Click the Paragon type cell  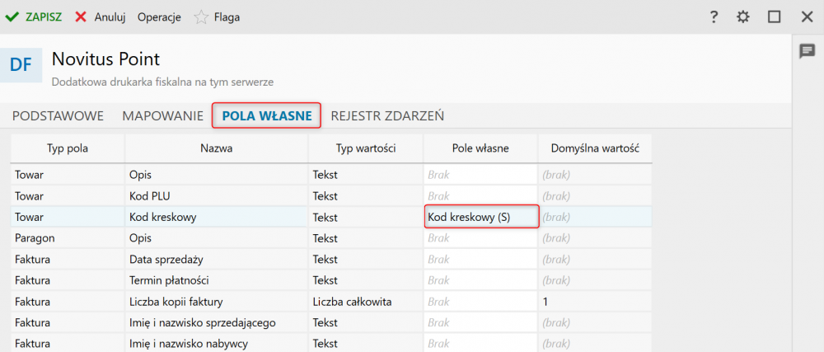(x=68, y=238)
